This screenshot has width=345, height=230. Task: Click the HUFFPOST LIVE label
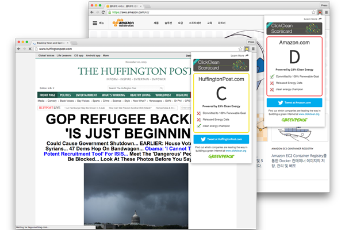(49, 108)
